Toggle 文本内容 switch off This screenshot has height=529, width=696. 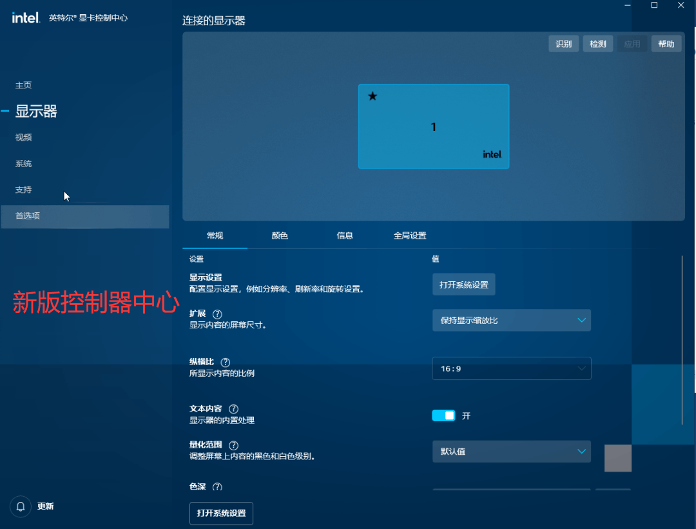tap(443, 415)
